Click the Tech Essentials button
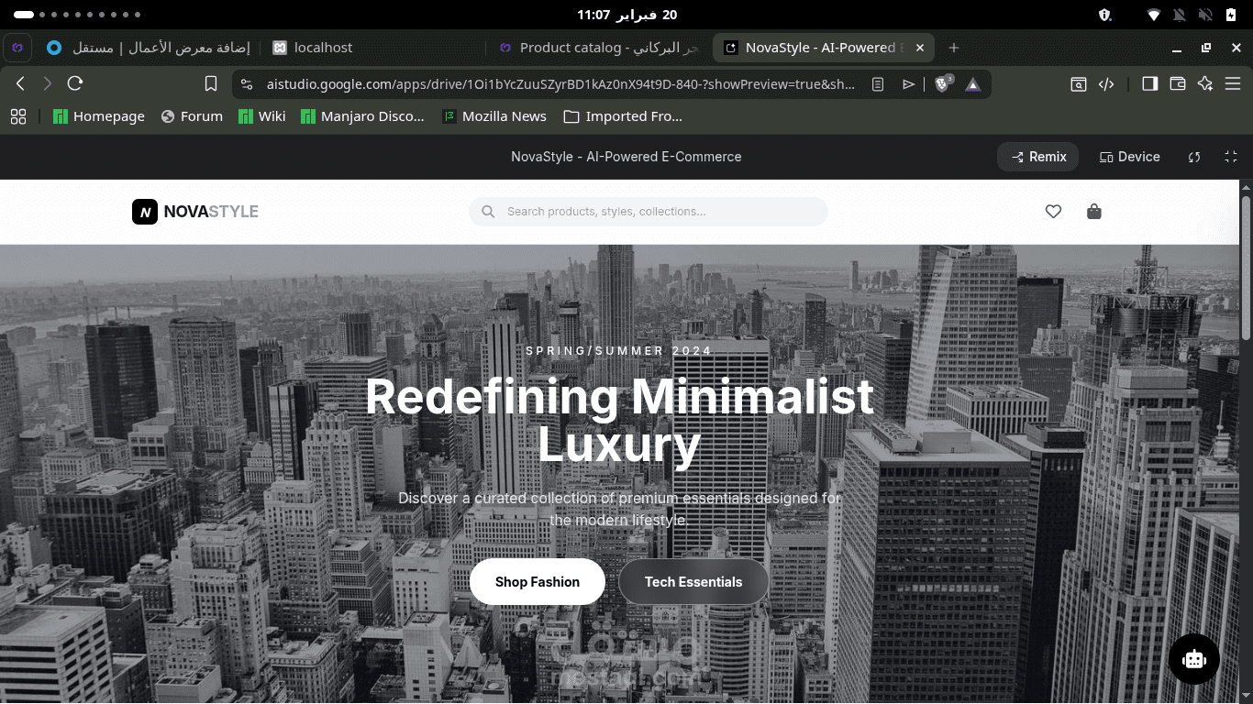 coord(693,581)
